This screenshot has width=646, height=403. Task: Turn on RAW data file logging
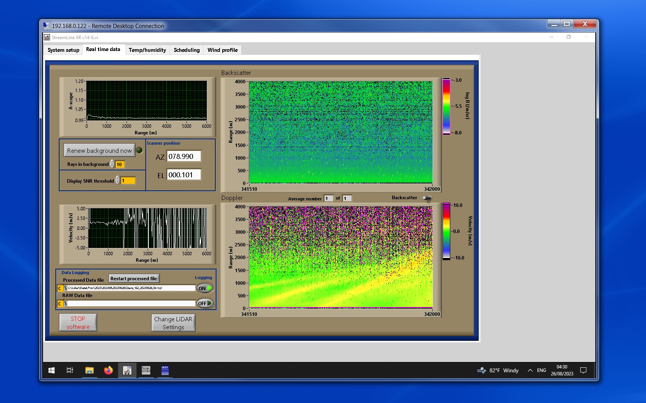click(205, 303)
